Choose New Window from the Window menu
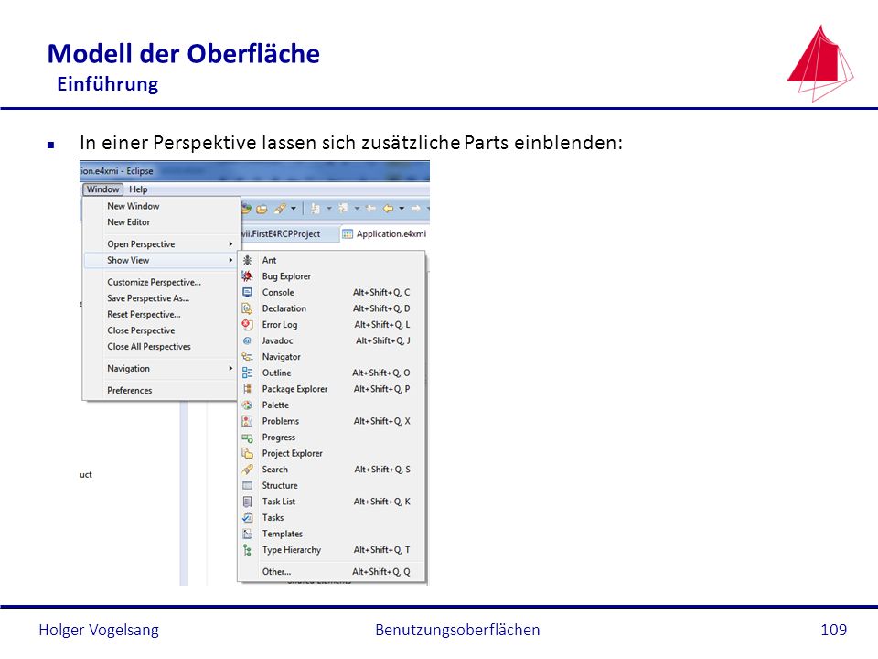The width and height of the screenshot is (878, 659). point(161,206)
